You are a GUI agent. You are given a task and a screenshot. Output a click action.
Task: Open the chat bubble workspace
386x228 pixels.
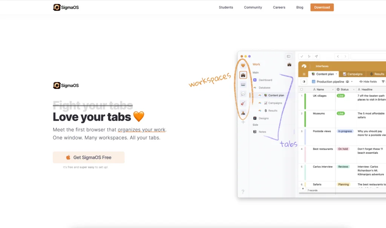point(243,94)
